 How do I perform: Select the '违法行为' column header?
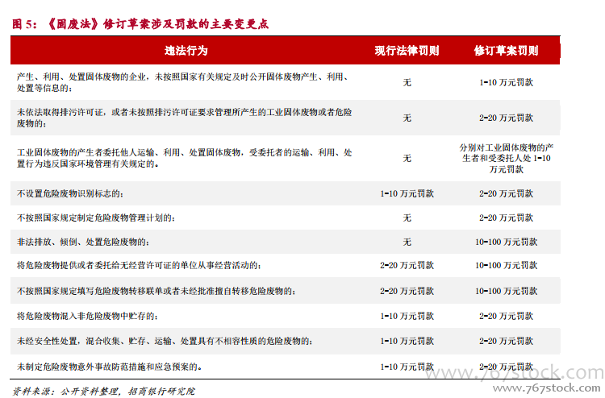click(186, 51)
